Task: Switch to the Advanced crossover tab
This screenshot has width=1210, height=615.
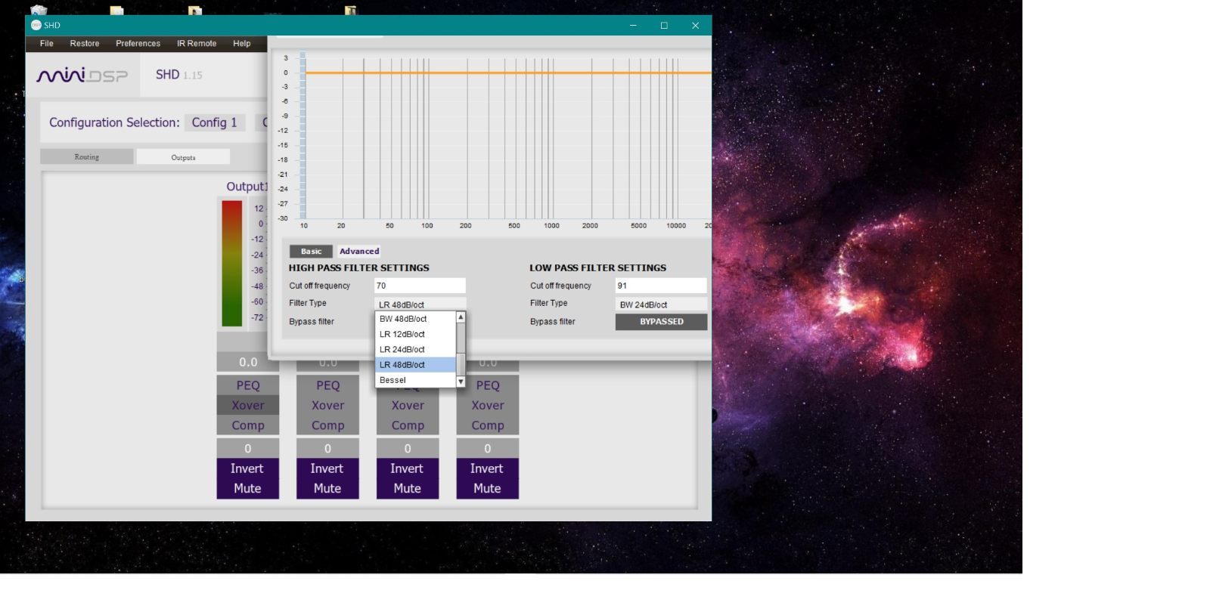Action: point(359,252)
